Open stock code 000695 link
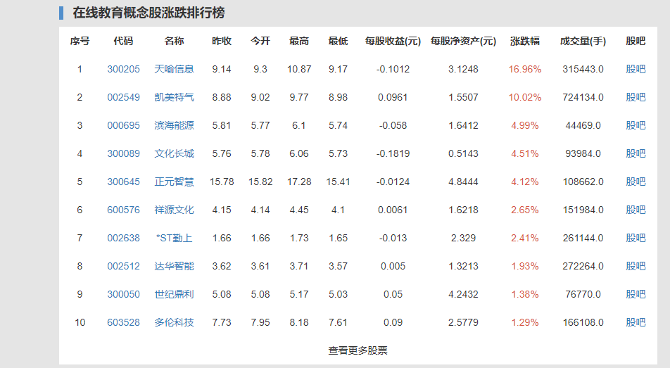Viewport: 670px width, 368px height. tap(123, 126)
